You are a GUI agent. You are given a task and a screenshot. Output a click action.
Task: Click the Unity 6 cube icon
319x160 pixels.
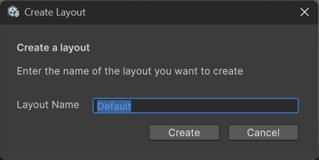13,12
